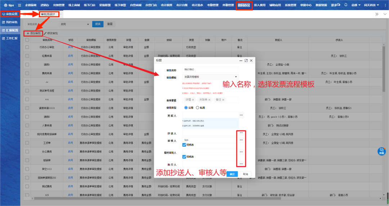Click ellipsis button for 抄送人 field

pos(241,133)
